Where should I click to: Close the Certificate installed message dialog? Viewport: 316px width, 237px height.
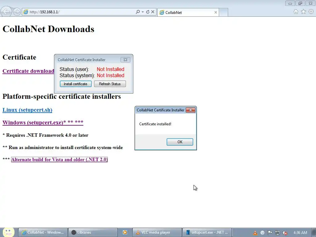point(190,110)
